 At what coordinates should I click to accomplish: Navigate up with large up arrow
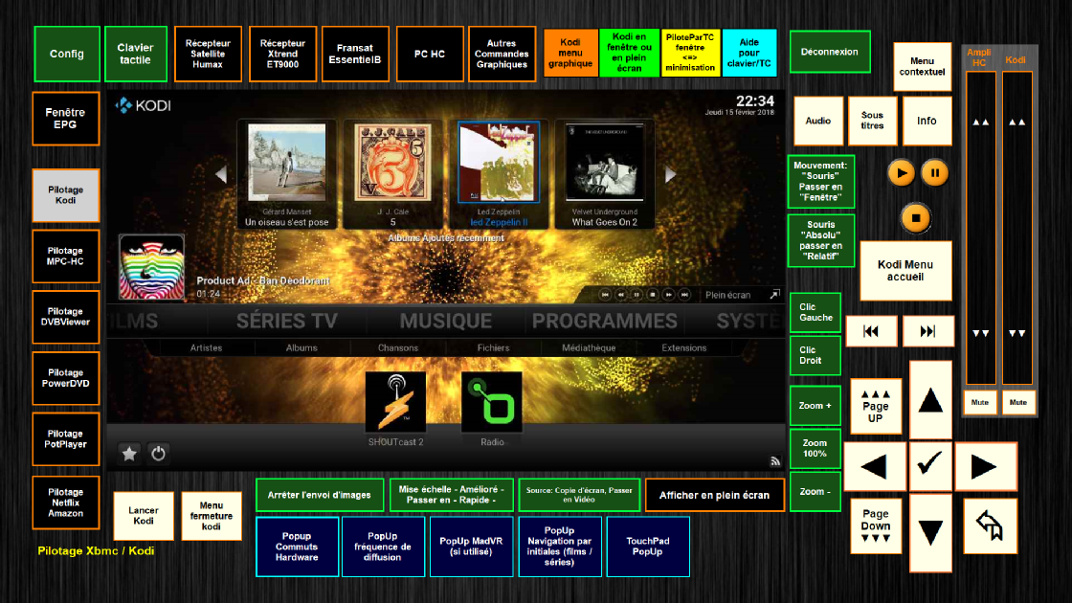(x=930, y=400)
